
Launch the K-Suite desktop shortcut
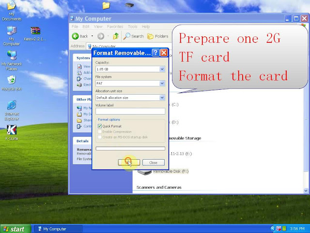click(x=12, y=133)
